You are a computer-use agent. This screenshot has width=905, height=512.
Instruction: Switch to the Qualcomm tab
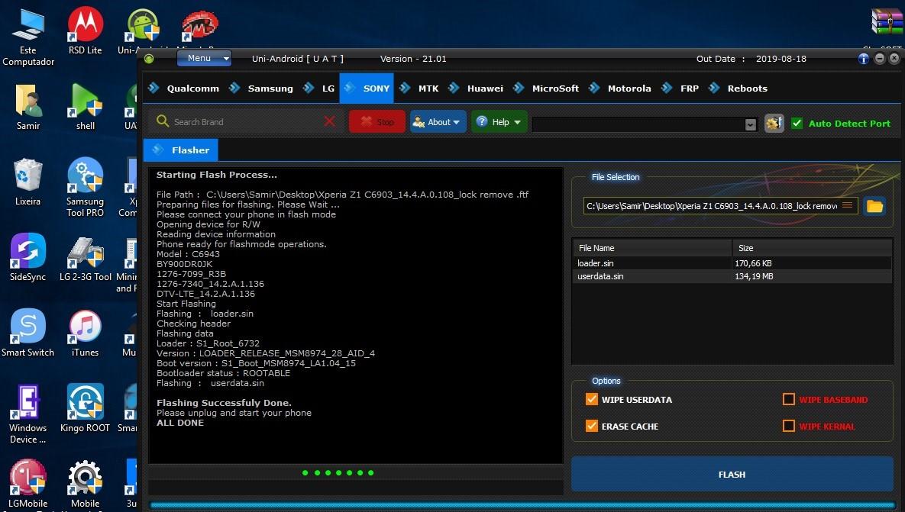(x=184, y=89)
